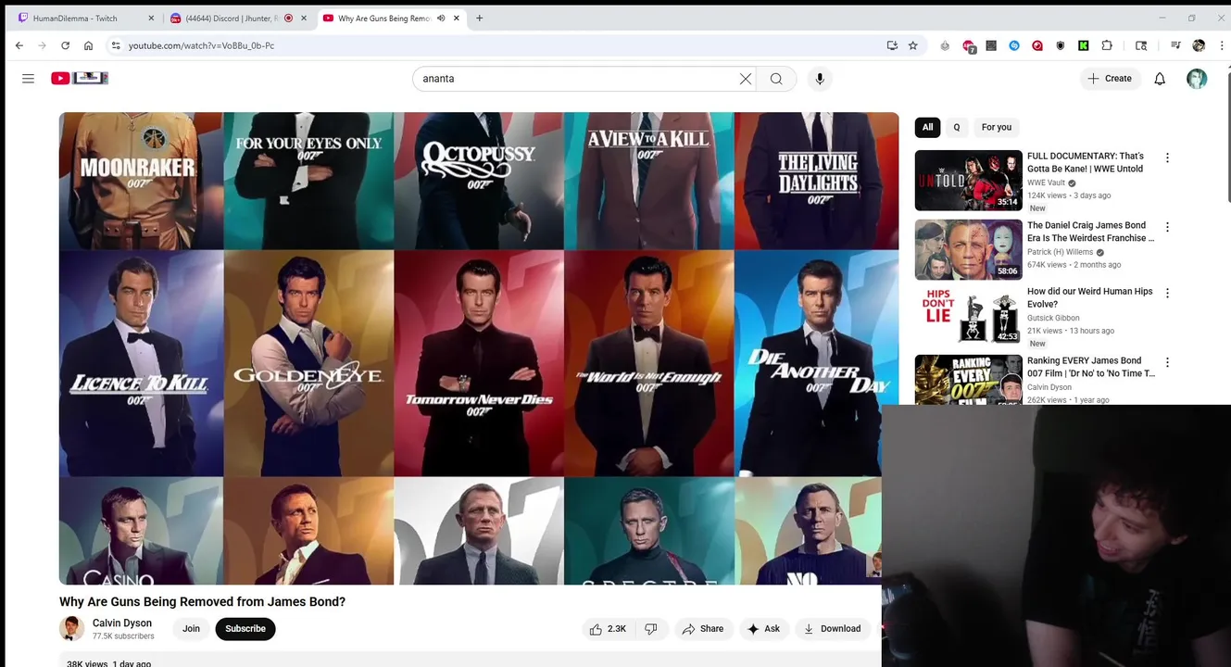This screenshot has width=1231, height=667.
Task: Go back to the previous page
Action: point(19,45)
